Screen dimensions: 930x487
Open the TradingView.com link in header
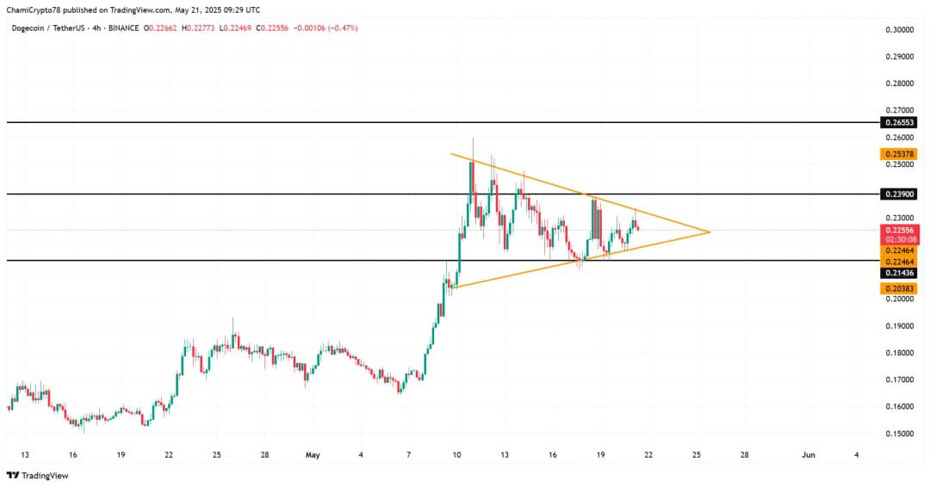(137, 10)
